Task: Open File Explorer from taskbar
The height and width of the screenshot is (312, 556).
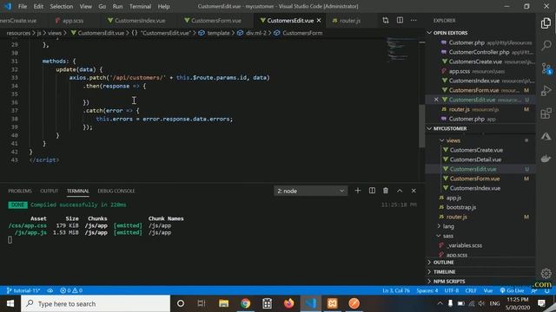Action: [x=223, y=303]
